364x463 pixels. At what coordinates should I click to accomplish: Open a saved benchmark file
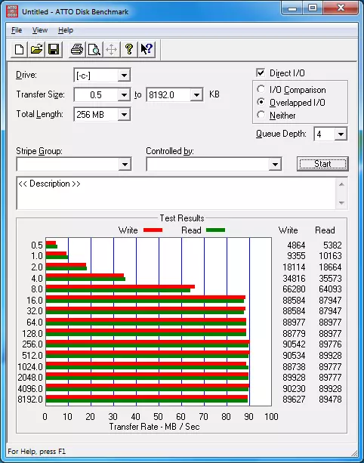[36, 49]
